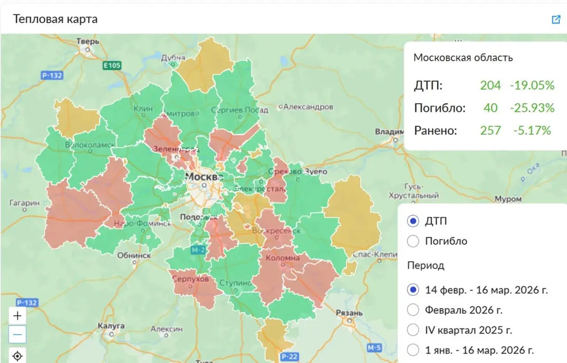Zoom out of the map
Image resolution: width=567 pixels, height=363 pixels.
pos(18,335)
